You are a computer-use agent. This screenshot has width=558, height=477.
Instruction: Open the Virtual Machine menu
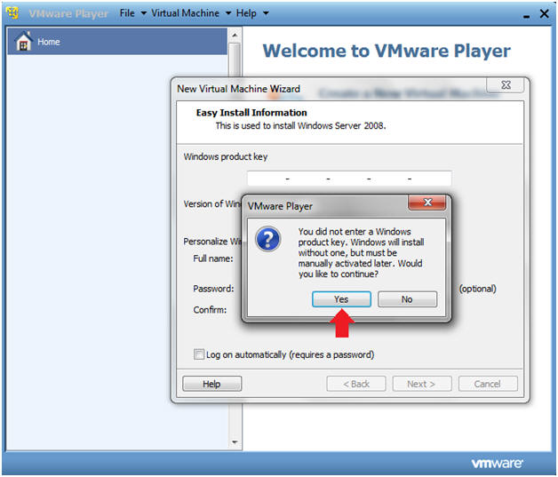pos(185,13)
